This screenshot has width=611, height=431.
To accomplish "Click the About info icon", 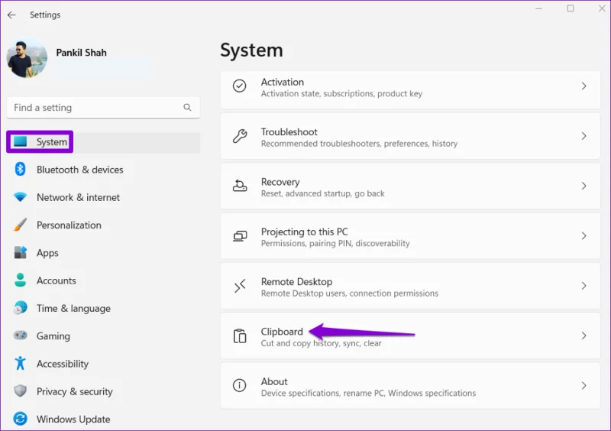I will 239,385.
